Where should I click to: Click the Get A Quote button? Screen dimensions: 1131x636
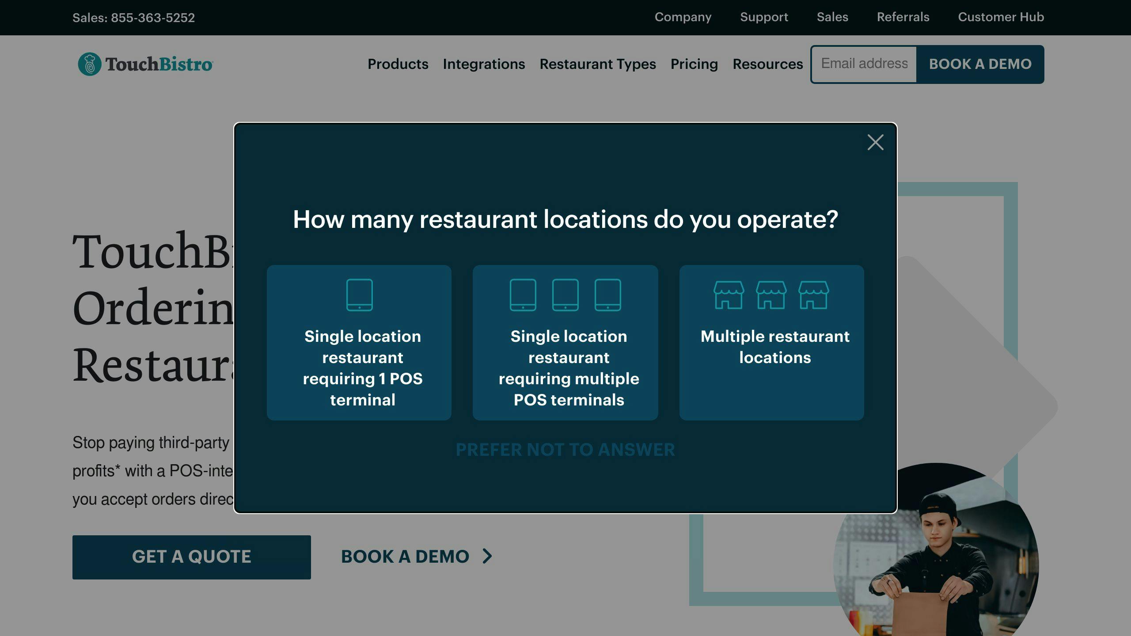(191, 557)
